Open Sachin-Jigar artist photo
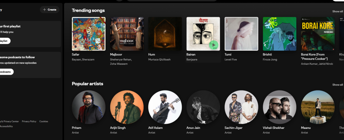344x140 pixels. (241, 107)
